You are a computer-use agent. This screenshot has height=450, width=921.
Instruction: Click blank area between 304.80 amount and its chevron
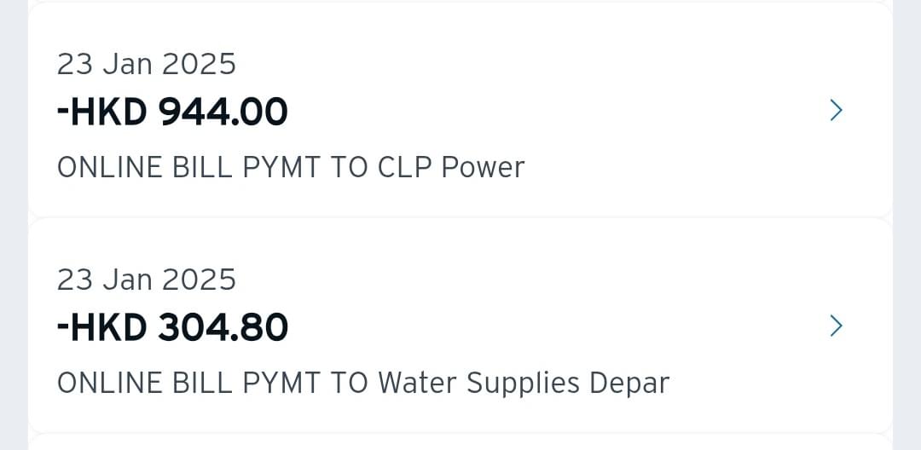(558, 327)
